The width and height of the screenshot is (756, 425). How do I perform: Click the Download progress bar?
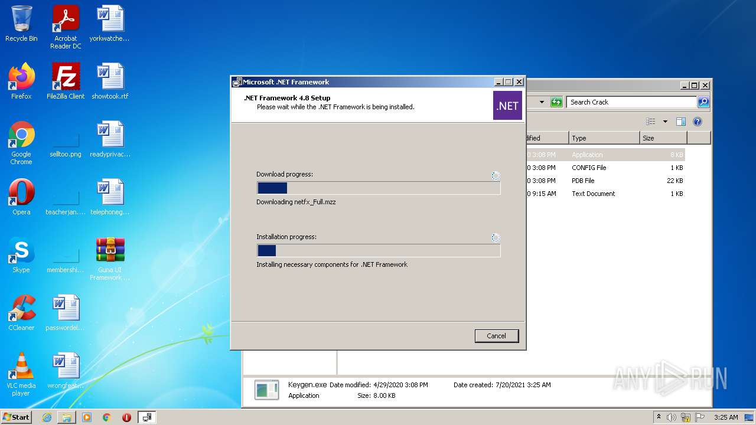(379, 188)
